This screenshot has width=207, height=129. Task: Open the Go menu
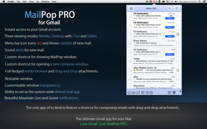(x=38, y=2)
